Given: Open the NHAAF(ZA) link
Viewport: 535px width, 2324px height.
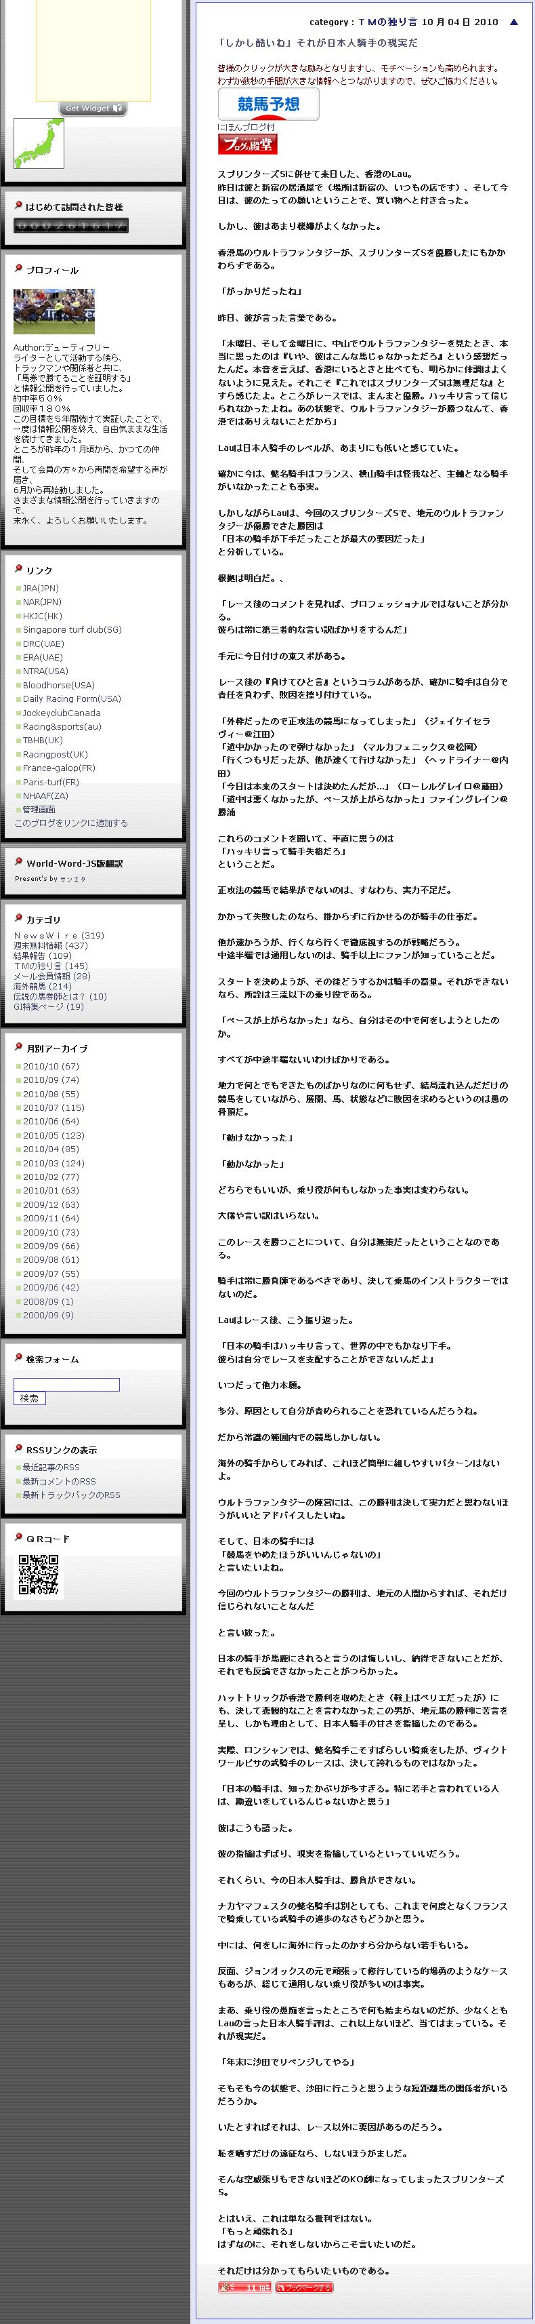Looking at the screenshot, I should click(45, 795).
